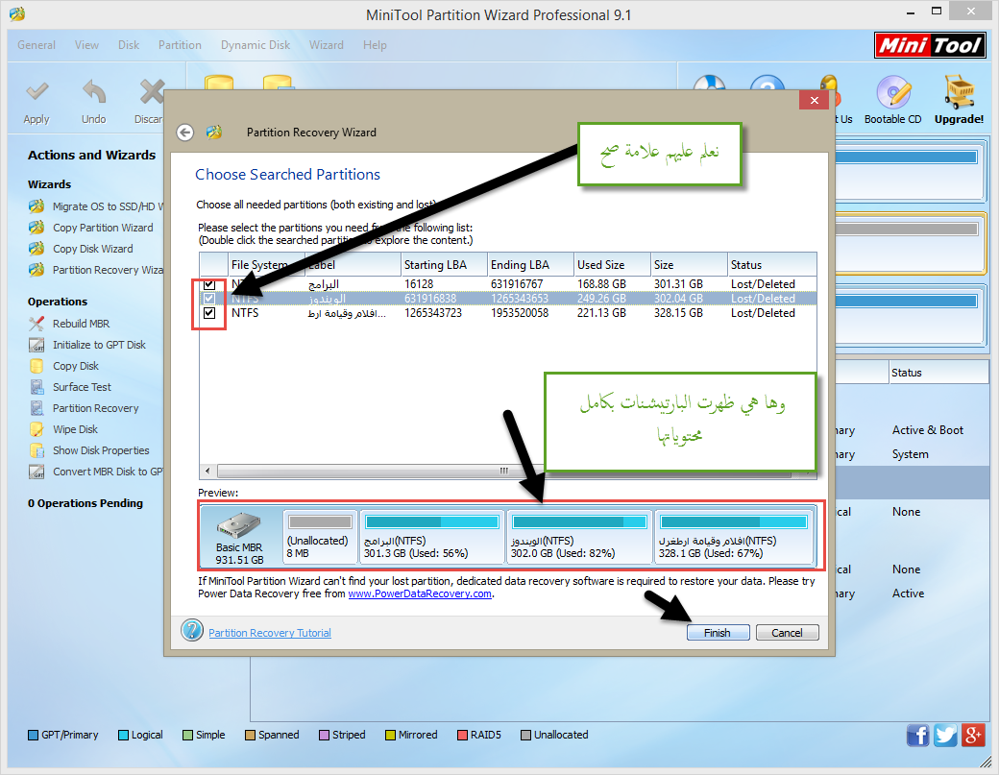Click the Logical legend swatch
The height and width of the screenshot is (775, 999).
point(124,735)
